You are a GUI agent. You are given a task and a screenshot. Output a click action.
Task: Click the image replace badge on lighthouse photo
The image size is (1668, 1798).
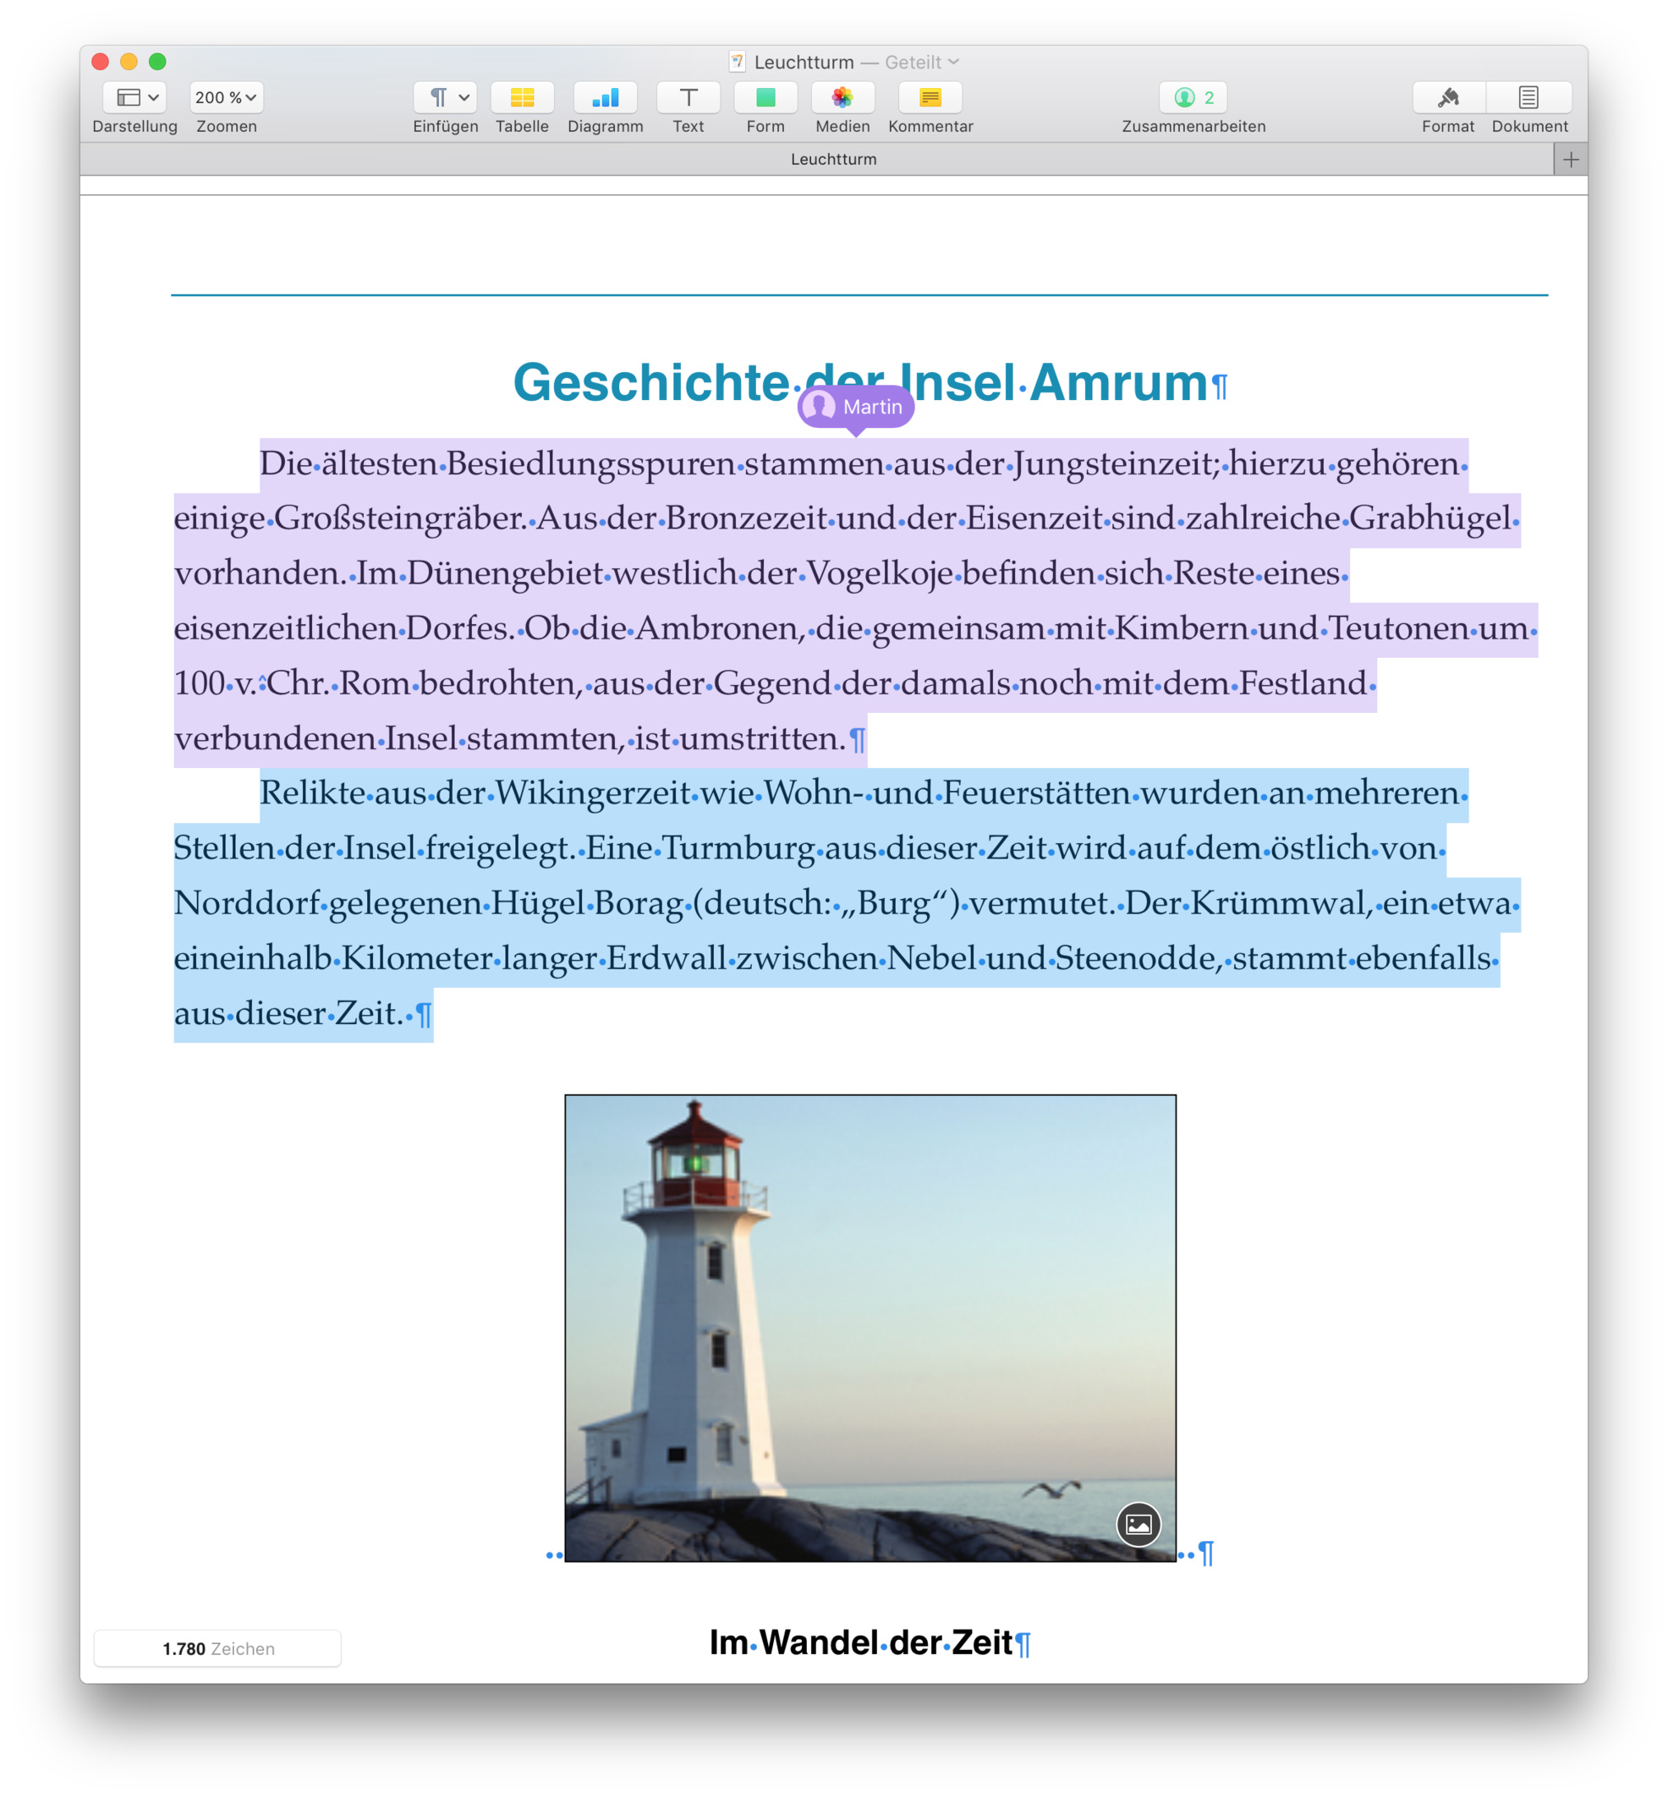[x=1139, y=1525]
